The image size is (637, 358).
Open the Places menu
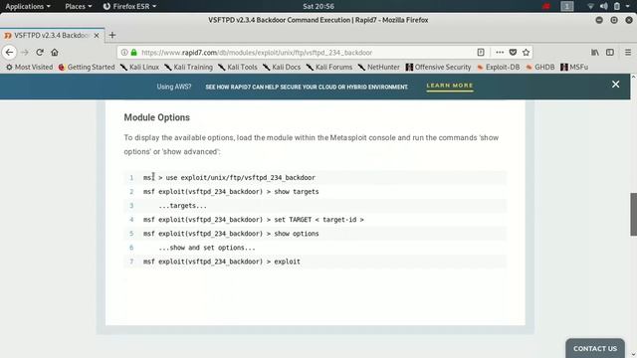coord(78,6)
